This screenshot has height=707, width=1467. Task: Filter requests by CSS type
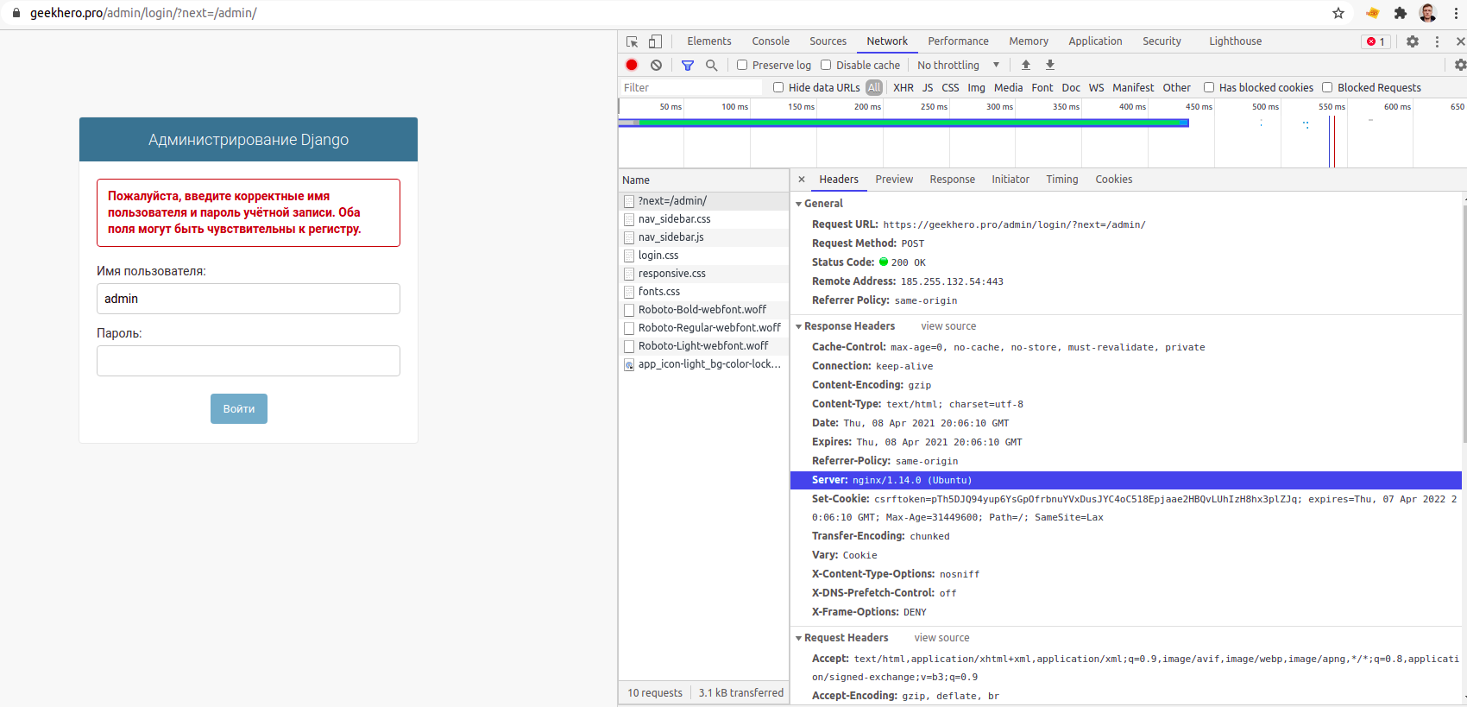click(950, 87)
